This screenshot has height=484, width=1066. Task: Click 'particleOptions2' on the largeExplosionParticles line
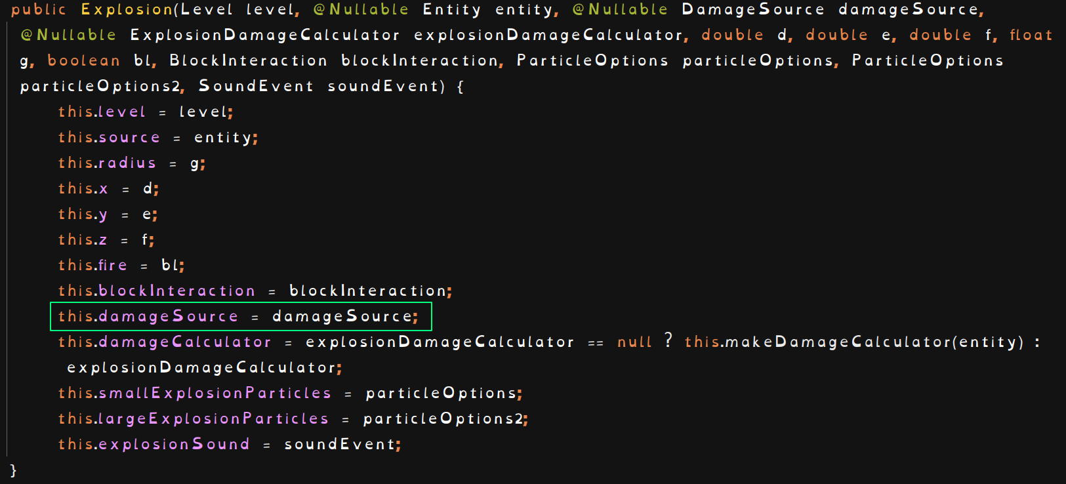(x=444, y=419)
